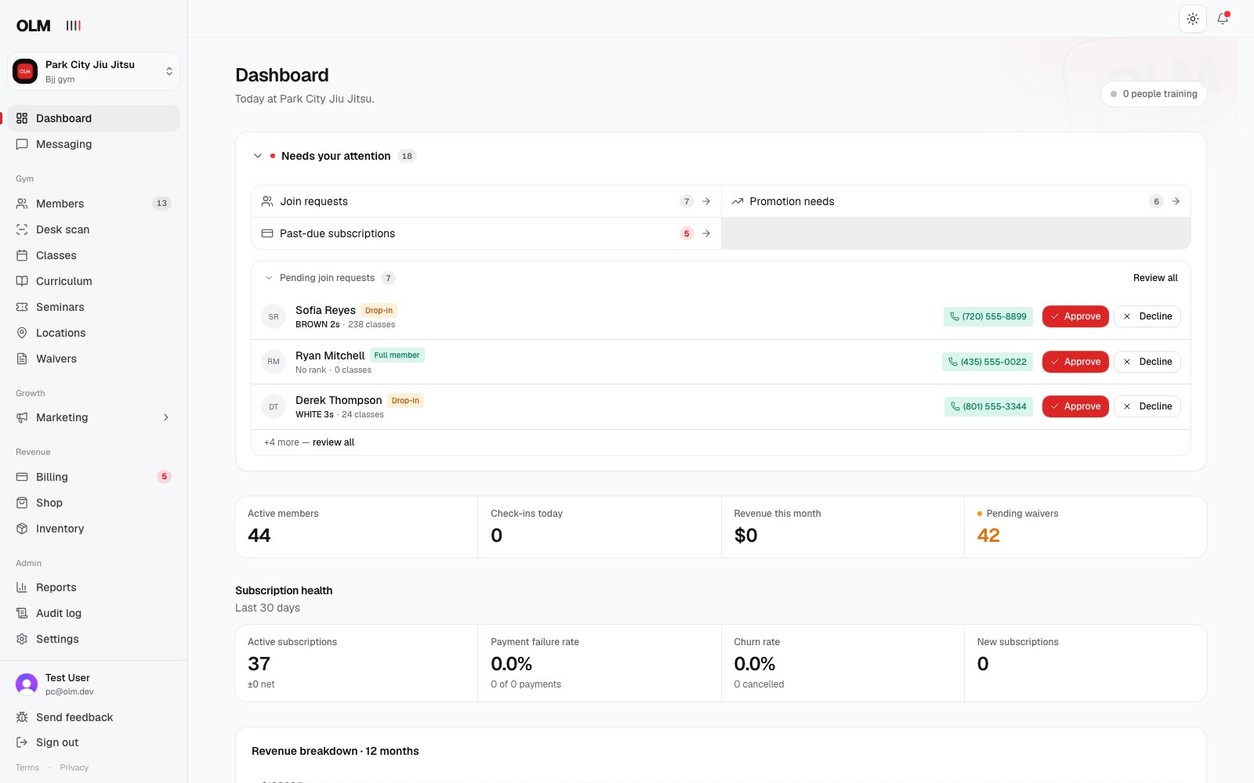
Task: Click the Audit log icon
Action: click(x=22, y=613)
